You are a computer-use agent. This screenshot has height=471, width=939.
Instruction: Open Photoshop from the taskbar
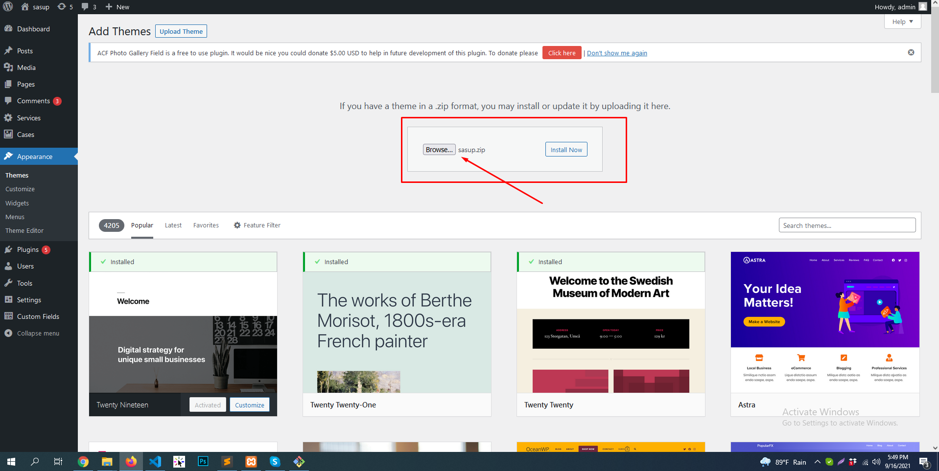pyautogui.click(x=203, y=462)
